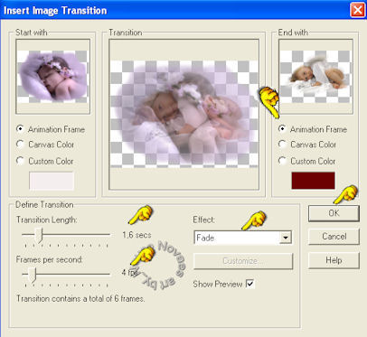
Task: Click the '1.6 secs' length value
Action: (x=136, y=235)
